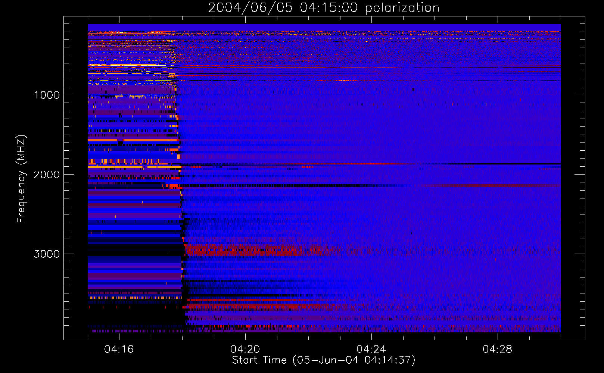The height and width of the screenshot is (373, 604).
Task: Click the red band in the lowest part of the spectrum
Action: tap(261, 307)
